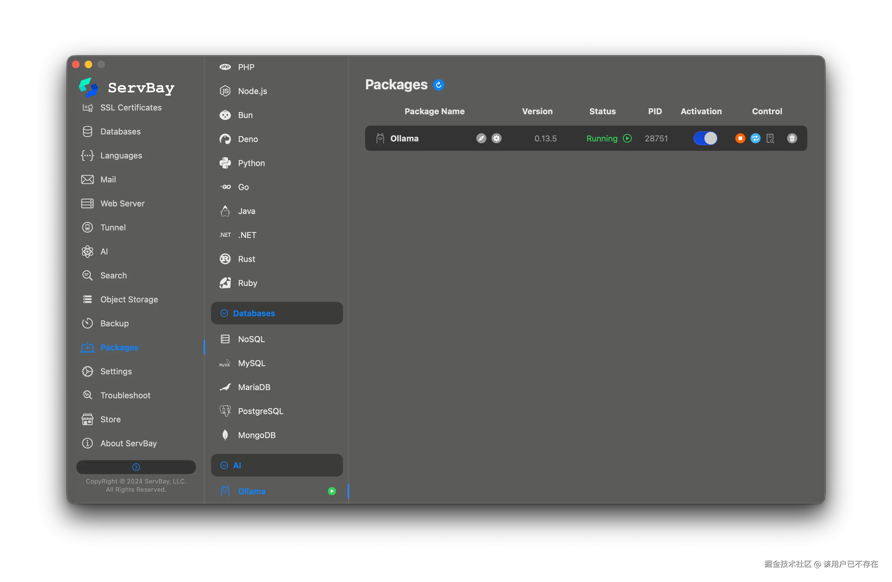892x582 pixels.
Task: Open About ServBay
Action: pos(128,443)
